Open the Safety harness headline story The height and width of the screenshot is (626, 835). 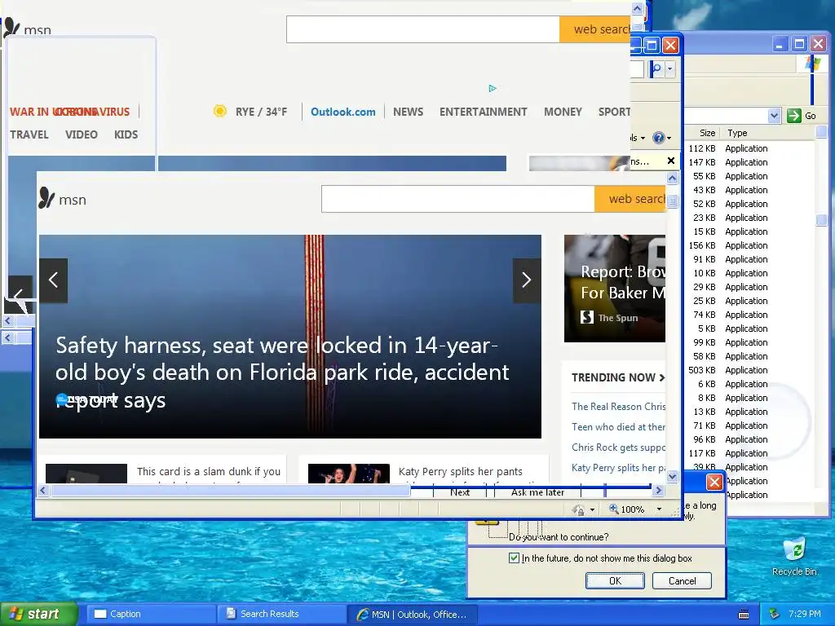282,372
